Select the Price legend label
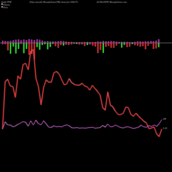Viewport: 172px width, 172px height. 6,8
